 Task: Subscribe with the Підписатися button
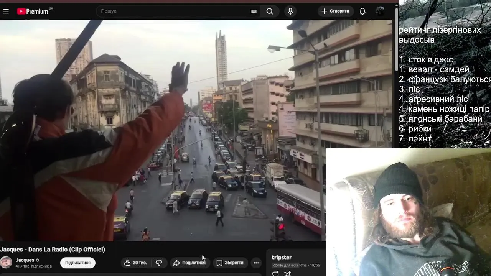78,263
